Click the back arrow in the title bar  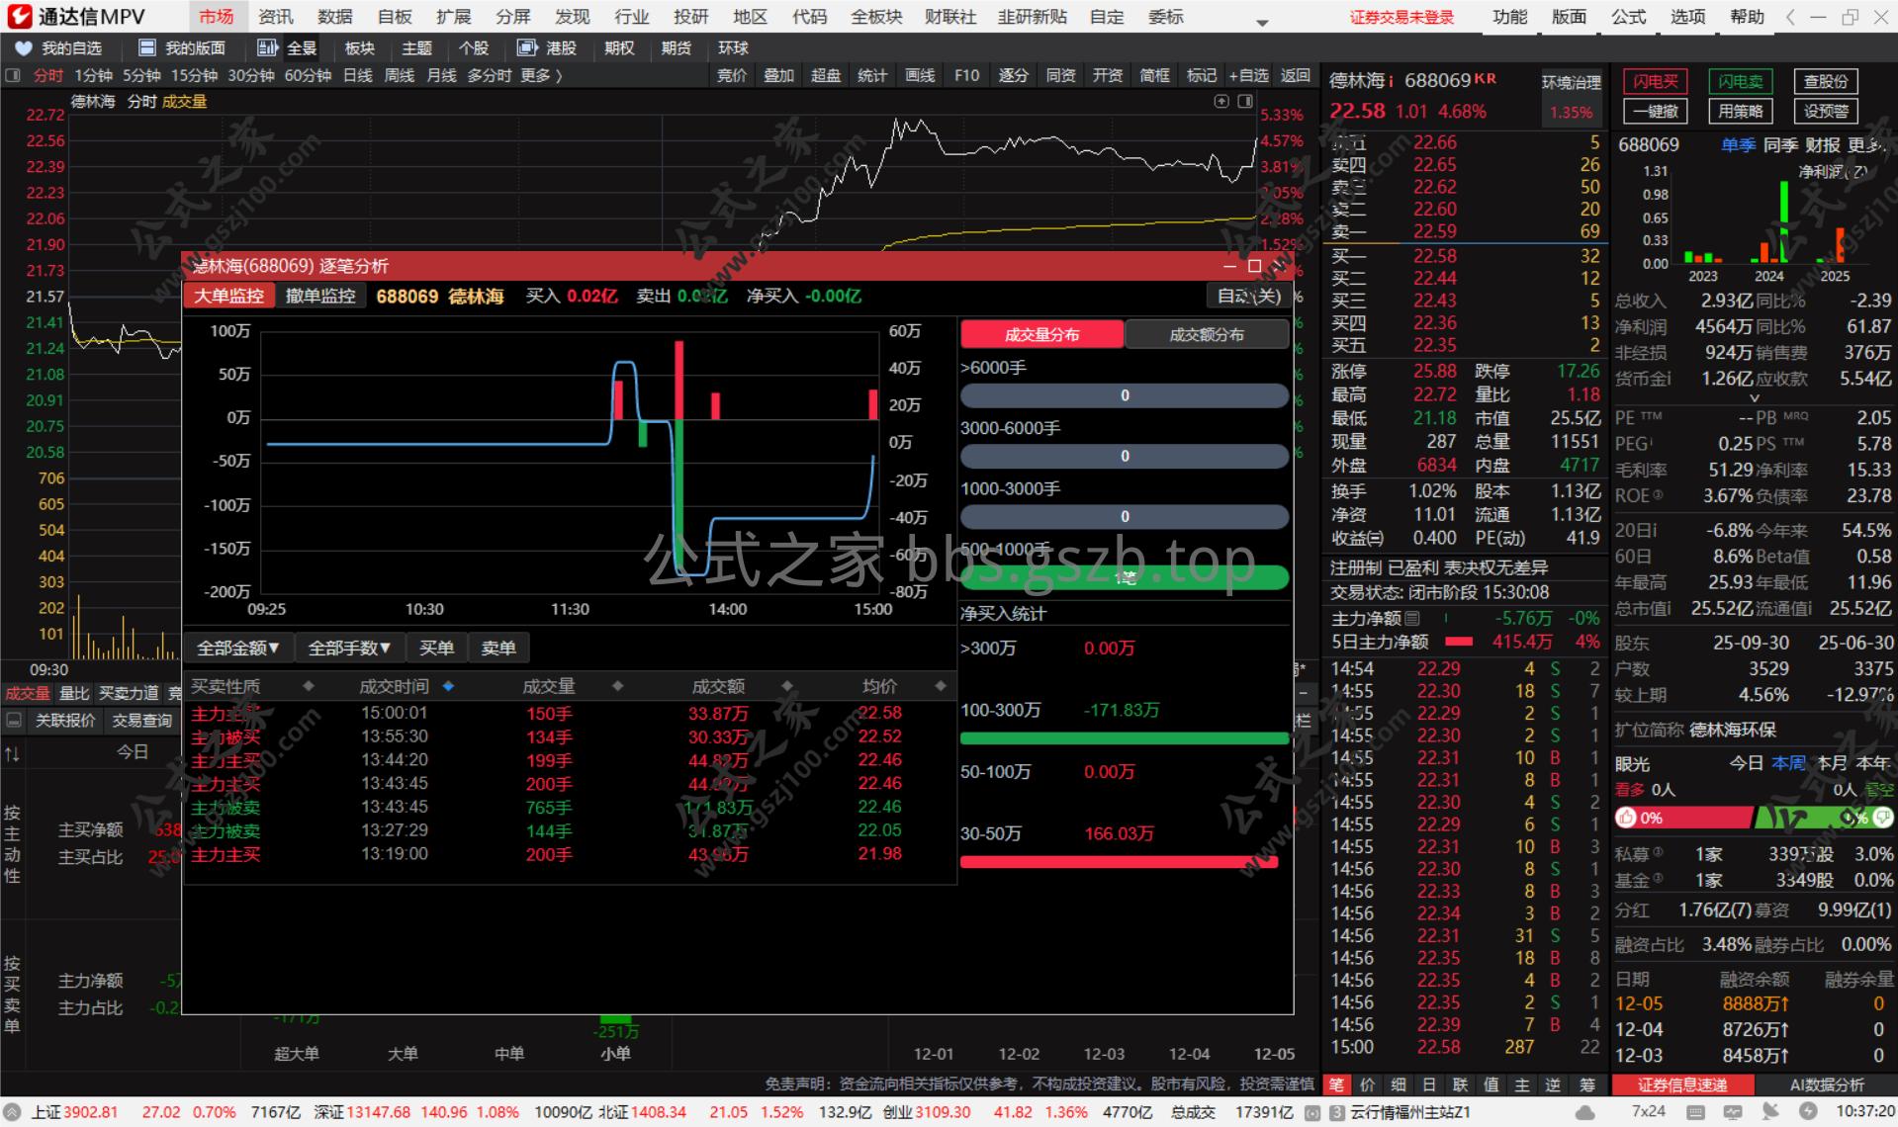coord(1790,17)
